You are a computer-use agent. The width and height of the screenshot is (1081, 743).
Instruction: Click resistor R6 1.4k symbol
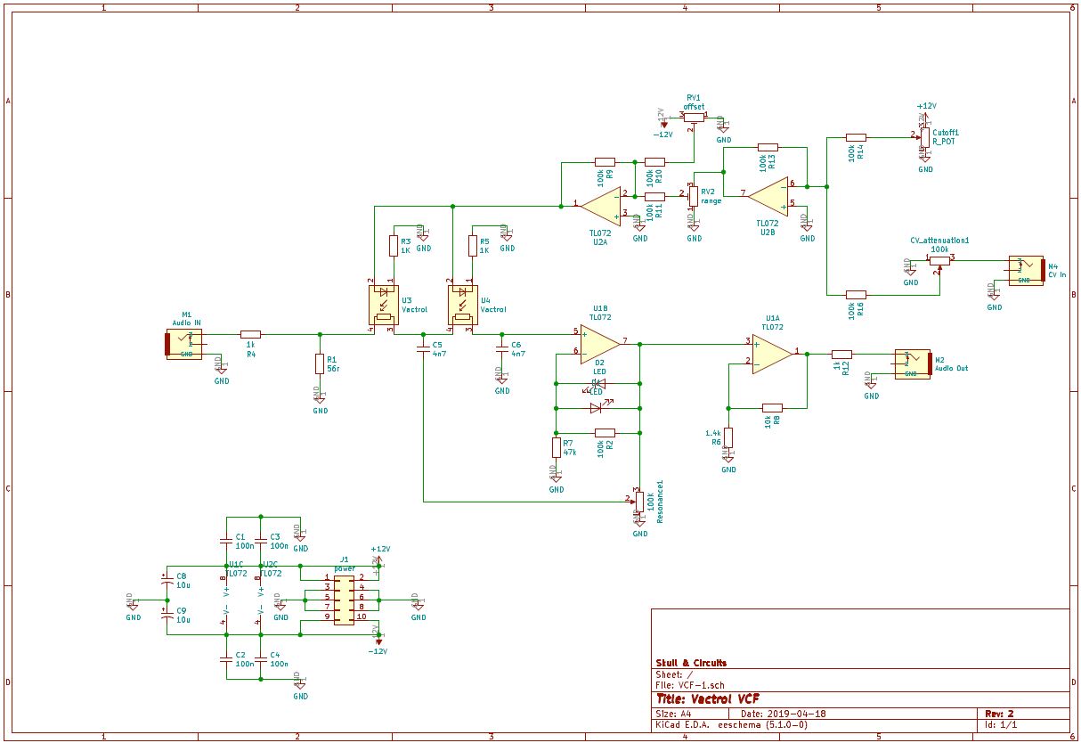point(728,437)
